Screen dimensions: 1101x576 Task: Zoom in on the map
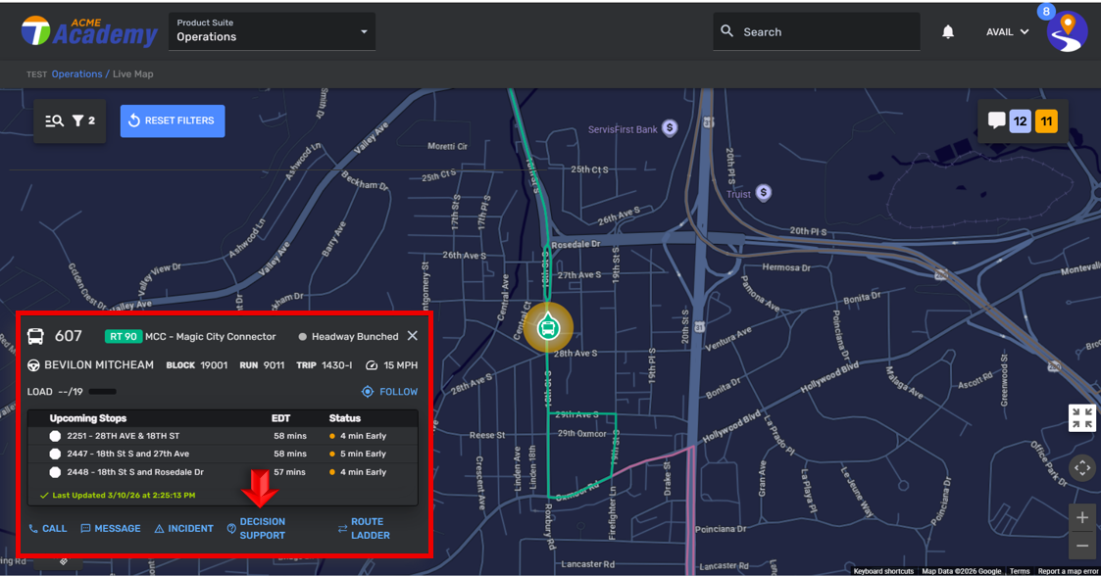pyautogui.click(x=1081, y=517)
